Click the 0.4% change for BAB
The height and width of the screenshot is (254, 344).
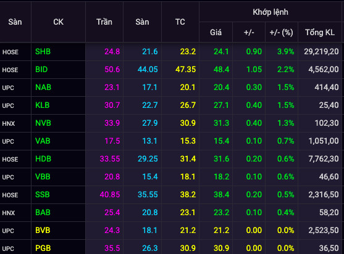tap(286, 213)
